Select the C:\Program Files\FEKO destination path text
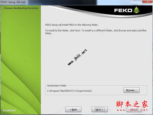The image size is (153, 115). tap(70, 91)
